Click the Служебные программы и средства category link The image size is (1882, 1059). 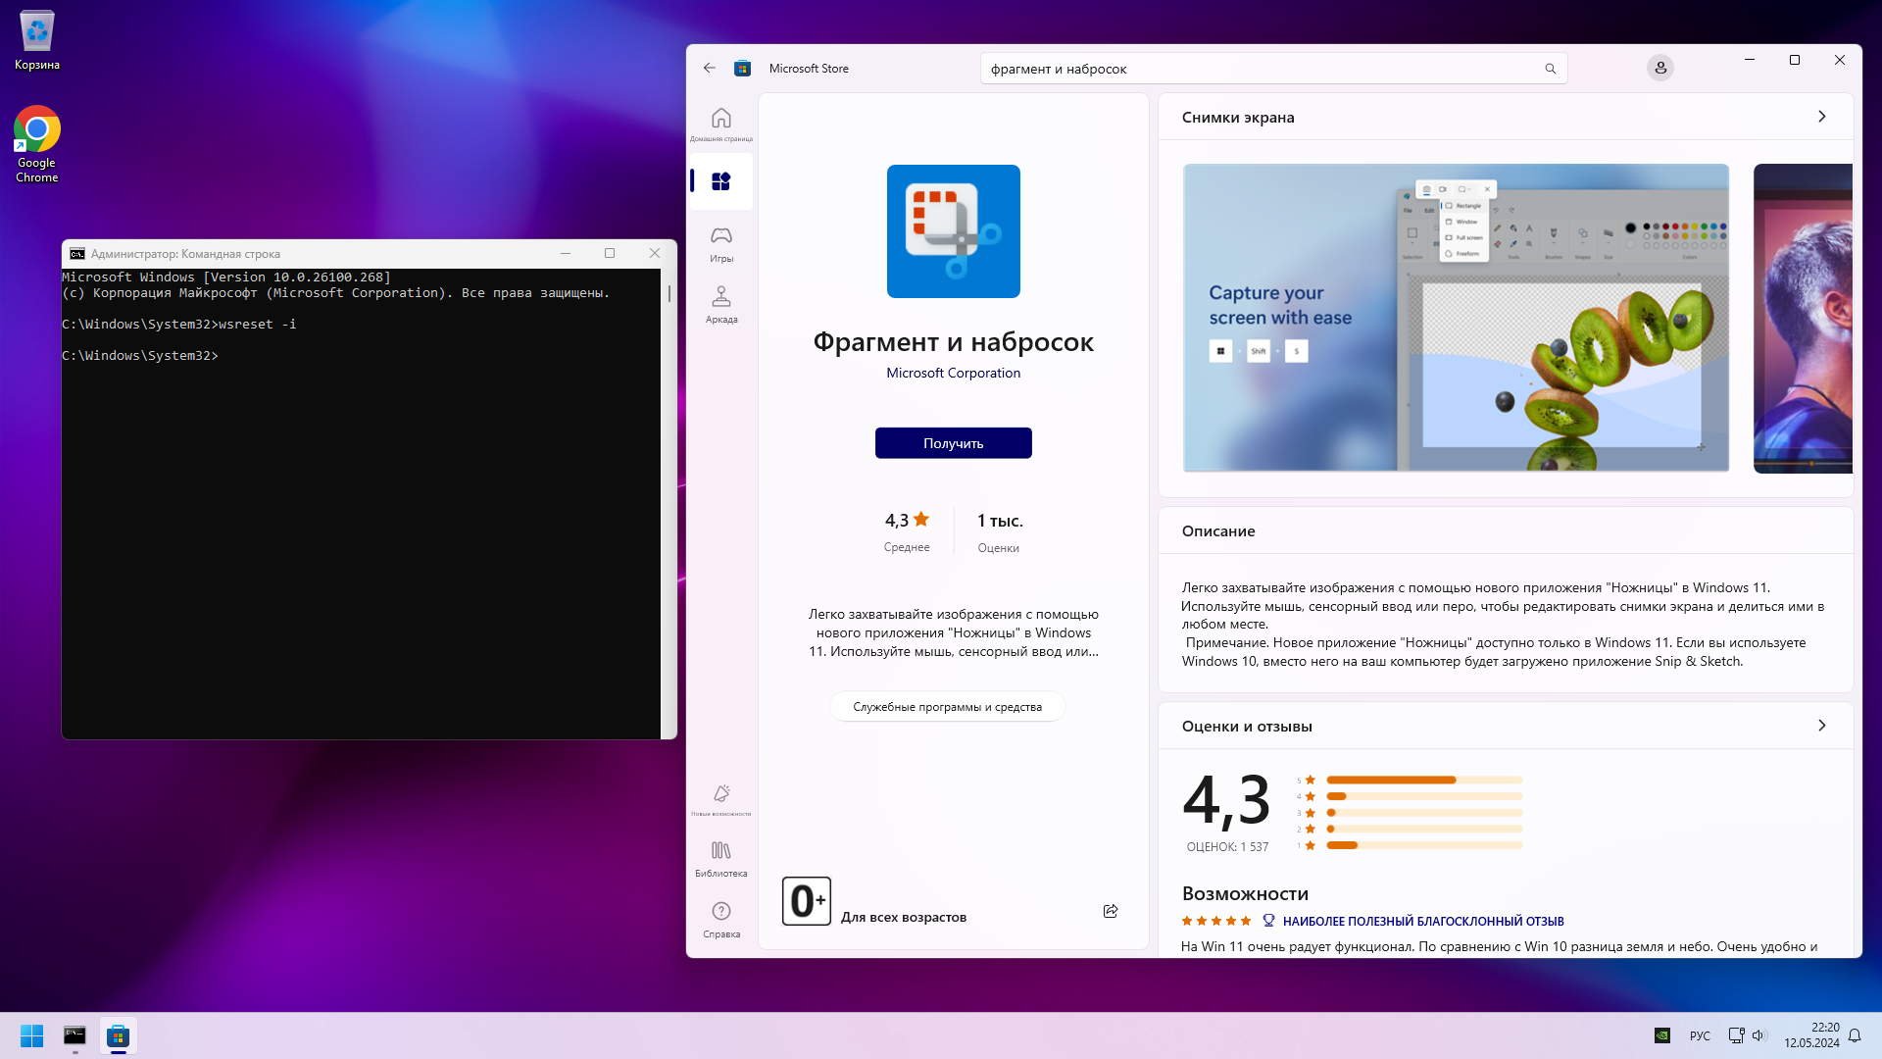point(947,707)
